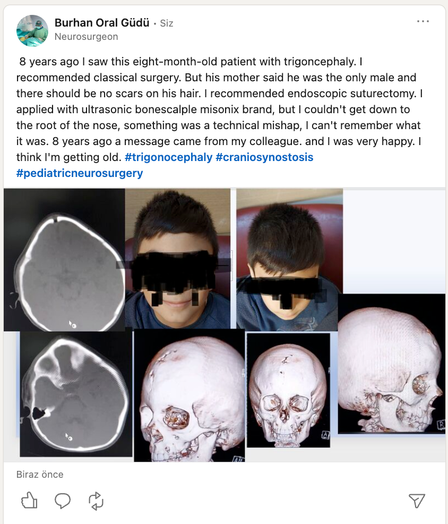Image resolution: width=448 pixels, height=524 pixels.
Task: Repost using the circular arrows icon
Action: pos(96,501)
